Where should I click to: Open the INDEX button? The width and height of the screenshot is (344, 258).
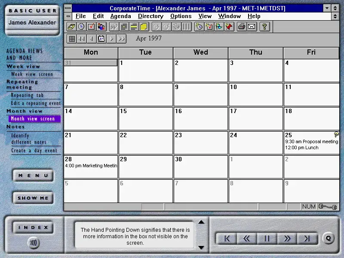[33, 227]
